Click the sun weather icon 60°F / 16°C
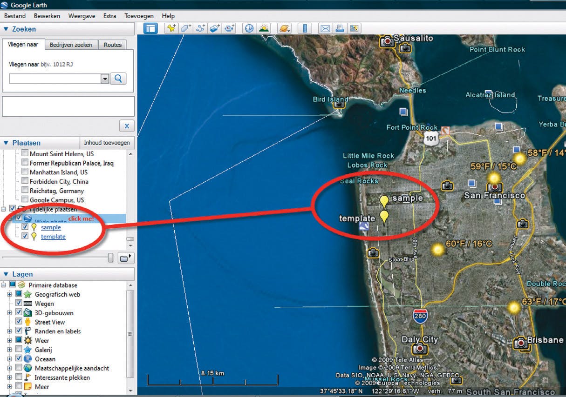Image resolution: width=566 pixels, height=397 pixels. point(437,250)
